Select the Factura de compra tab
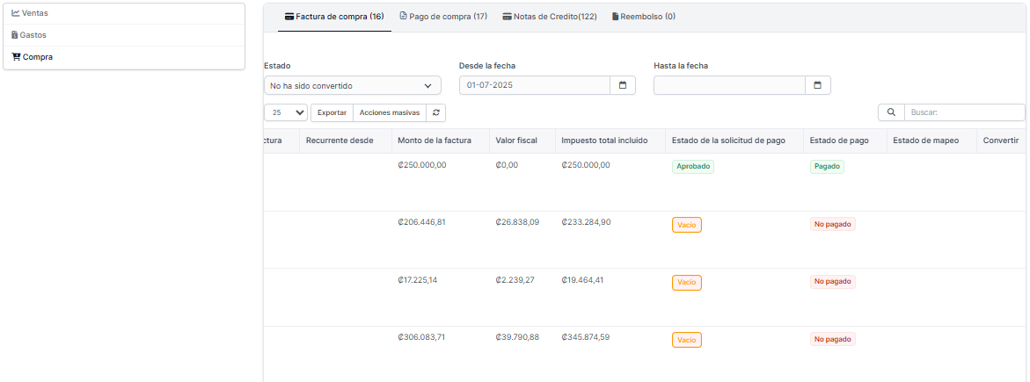 [x=334, y=17]
